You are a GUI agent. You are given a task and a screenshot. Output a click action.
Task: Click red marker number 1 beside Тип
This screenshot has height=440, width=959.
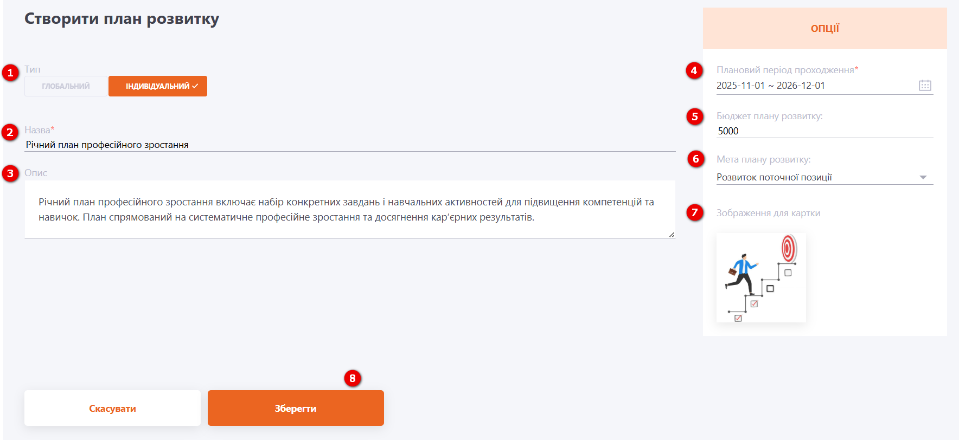pyautogui.click(x=10, y=73)
